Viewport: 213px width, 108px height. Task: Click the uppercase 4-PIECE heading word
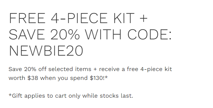click(x=79, y=18)
